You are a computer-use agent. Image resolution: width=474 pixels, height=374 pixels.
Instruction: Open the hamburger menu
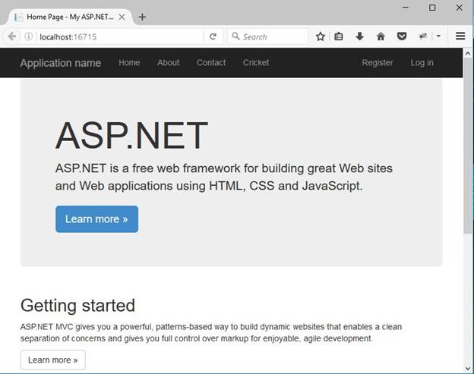[x=460, y=36]
